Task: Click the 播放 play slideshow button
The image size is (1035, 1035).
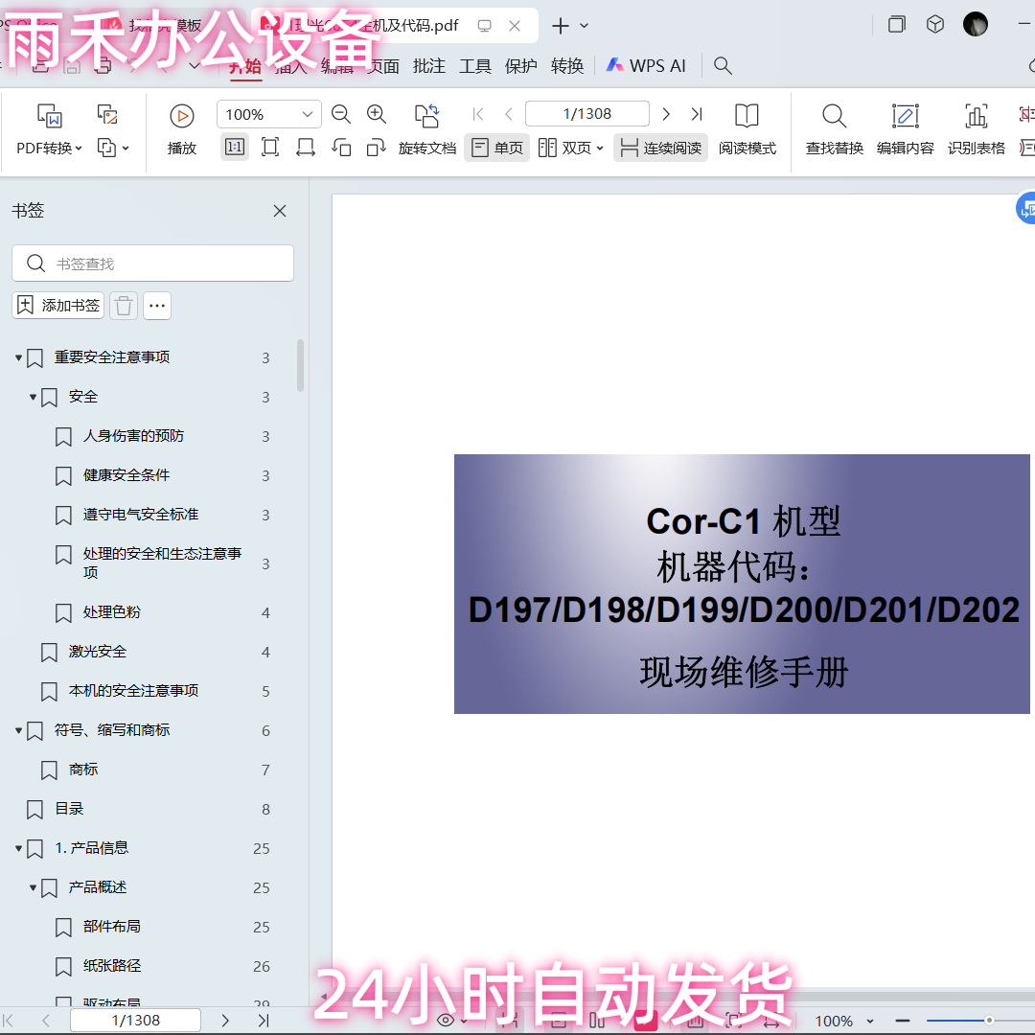Action: (x=181, y=130)
